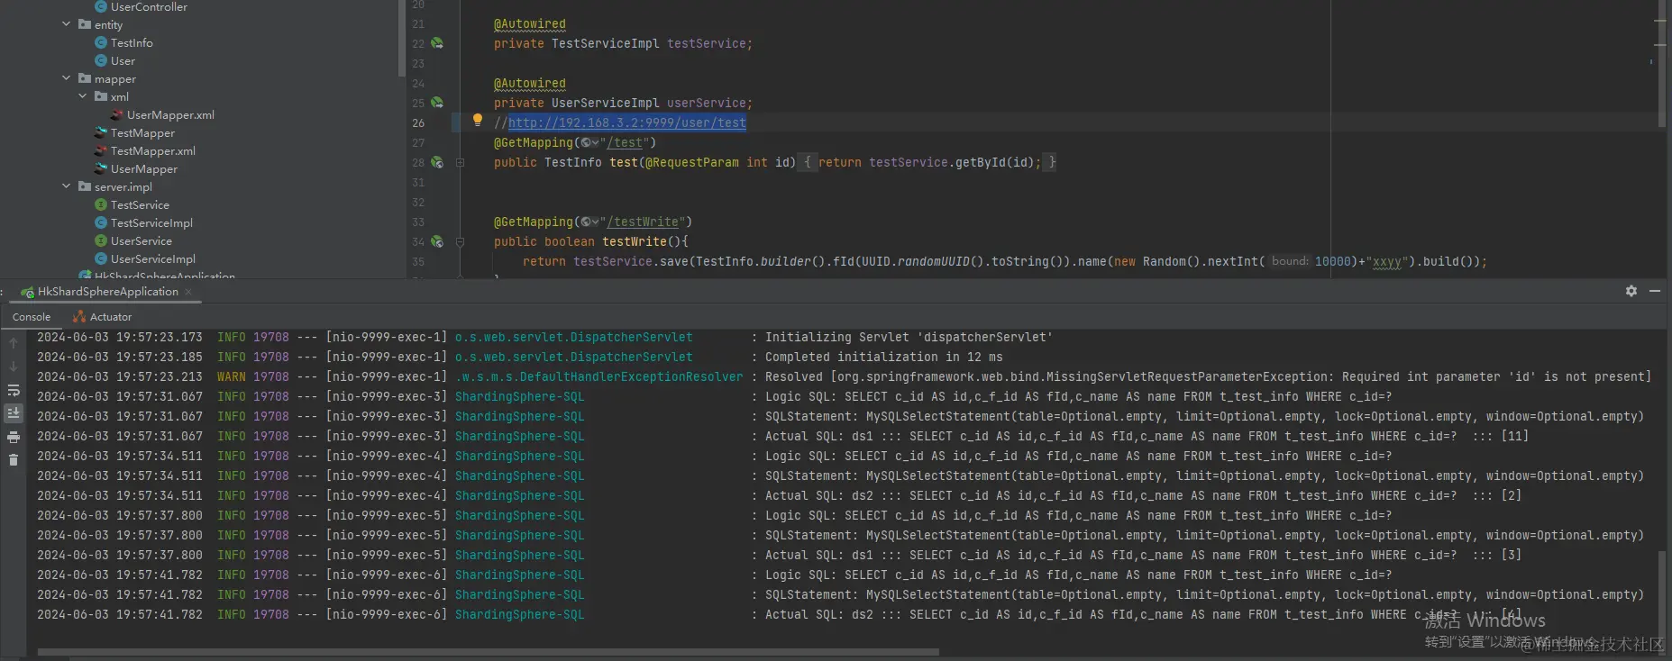Collapse the server.impl package in project tree
The image size is (1672, 661).
(66, 186)
